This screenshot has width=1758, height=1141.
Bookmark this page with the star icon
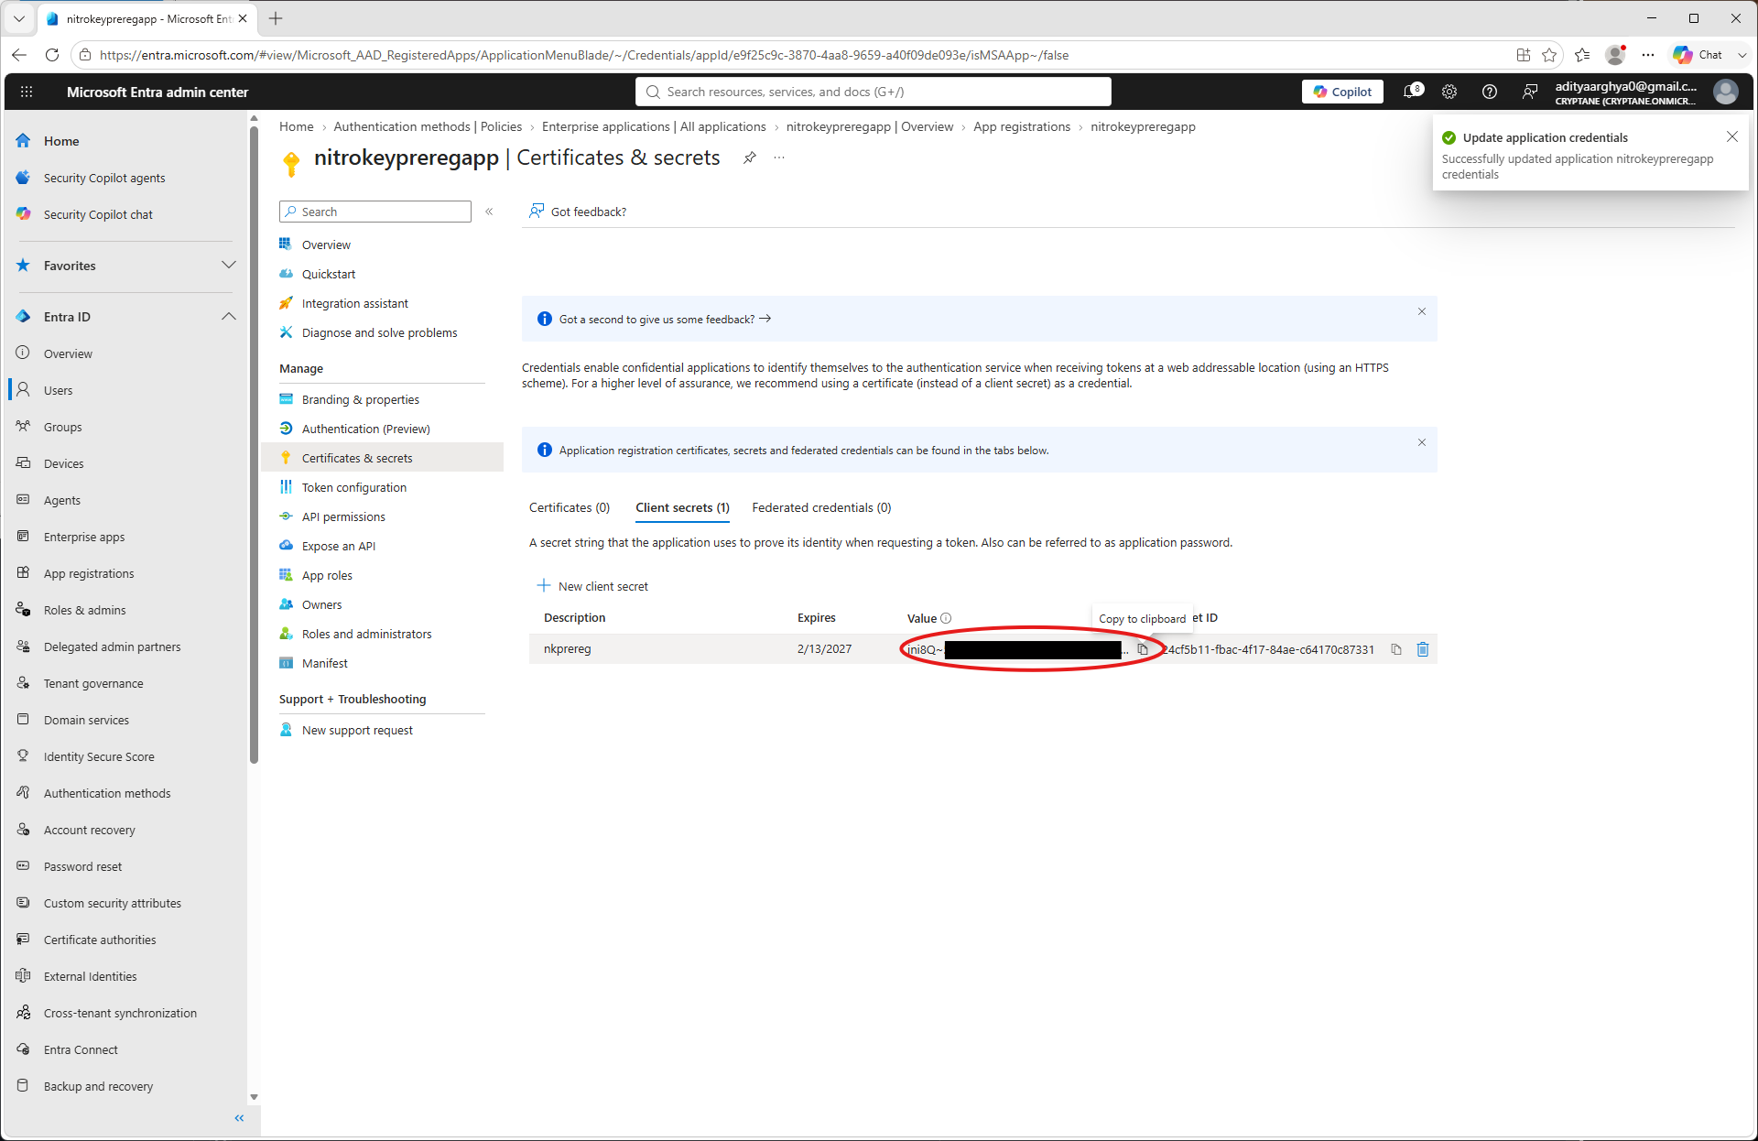1549,55
